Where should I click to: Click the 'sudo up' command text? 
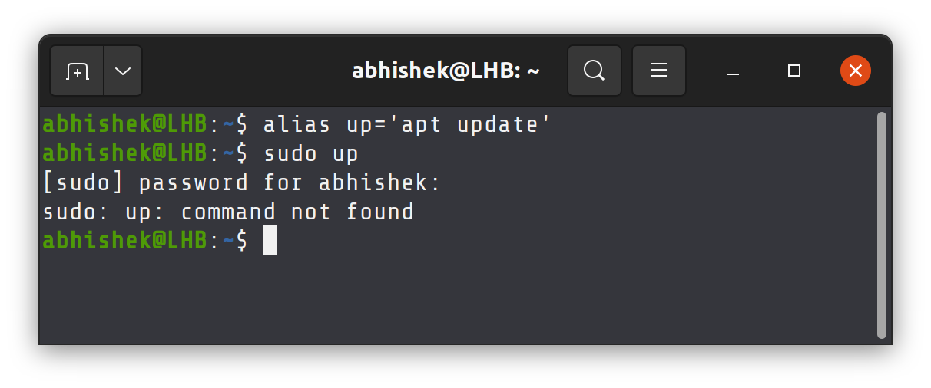click(311, 154)
